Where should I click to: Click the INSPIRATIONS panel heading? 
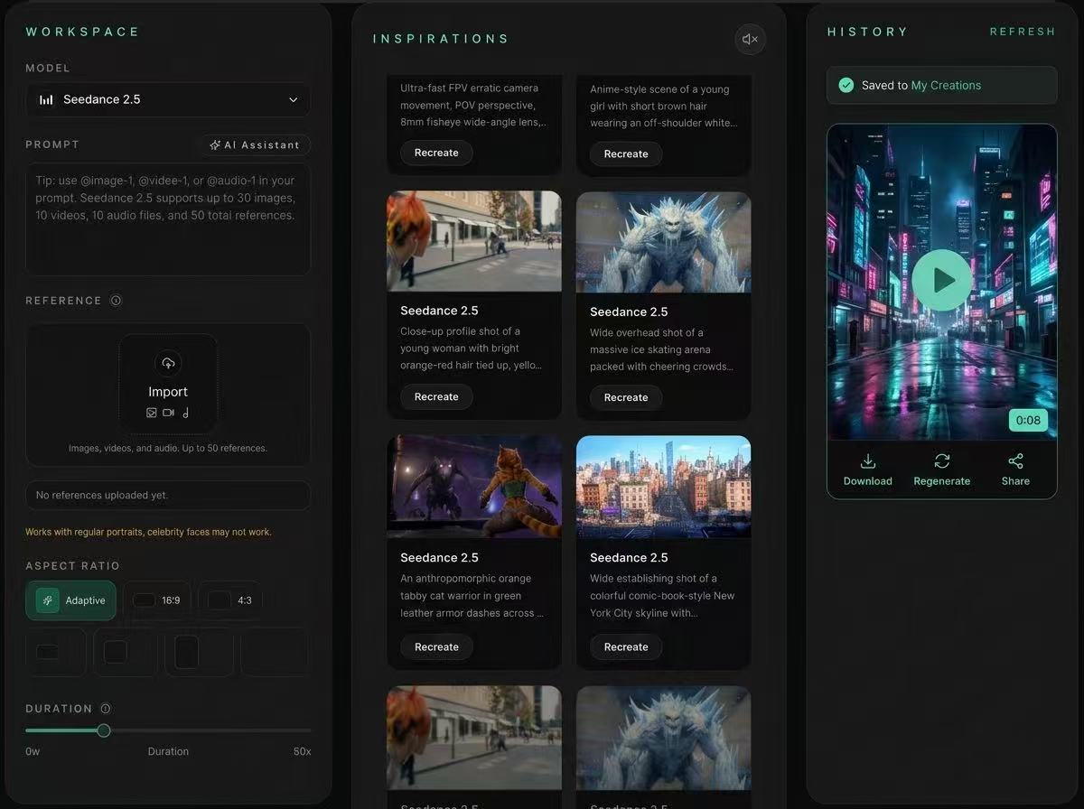441,39
